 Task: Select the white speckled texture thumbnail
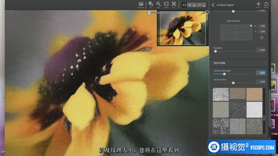tap(221, 94)
